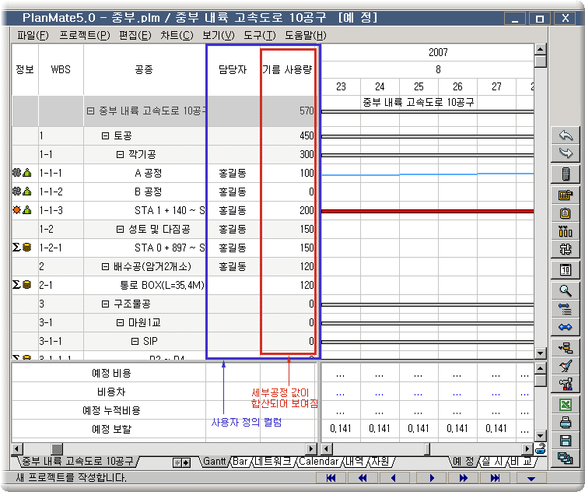585x492 pixels.
Task: Collapse the 토공 tree node
Action: point(106,136)
